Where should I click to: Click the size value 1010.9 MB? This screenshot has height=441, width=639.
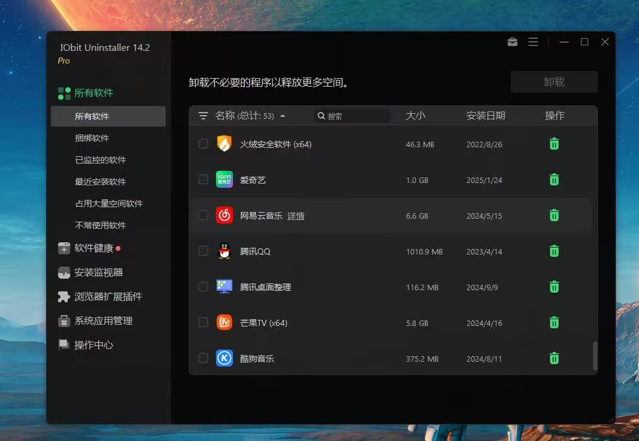424,252
